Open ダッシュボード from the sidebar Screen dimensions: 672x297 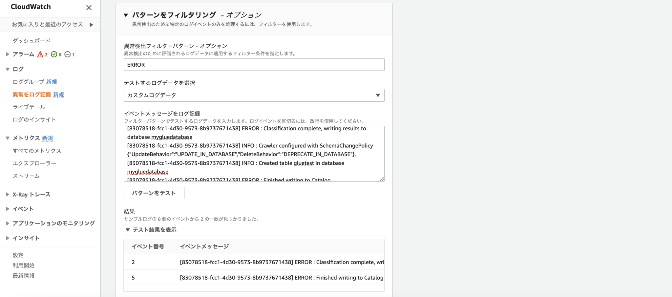[x=31, y=41]
